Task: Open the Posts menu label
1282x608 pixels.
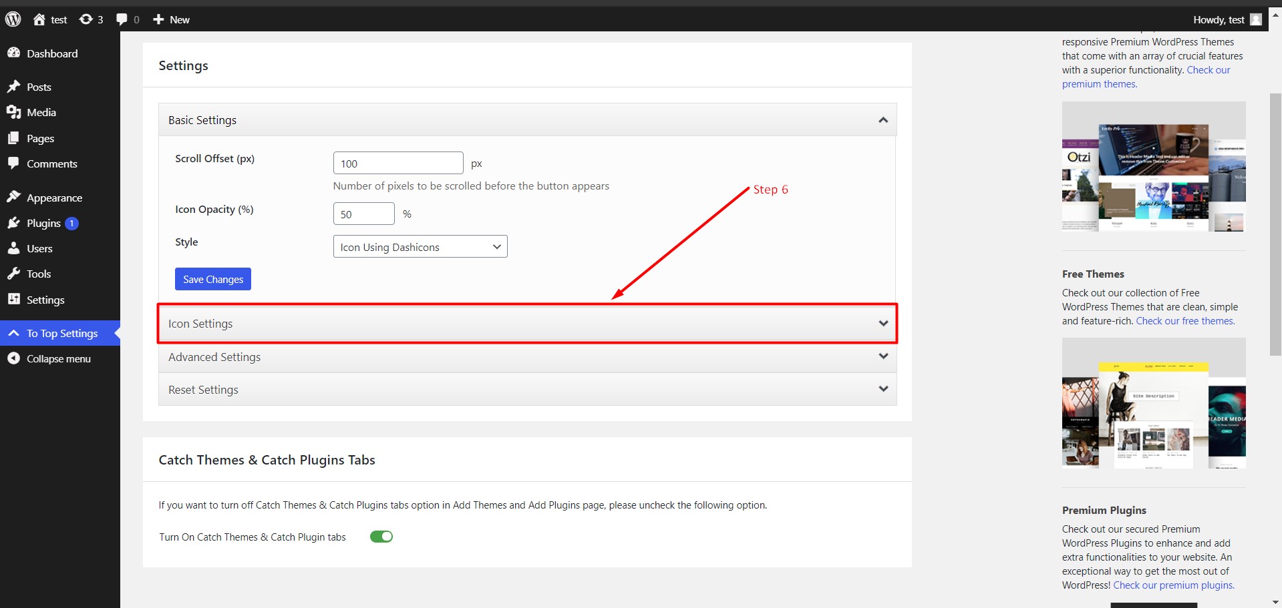Action: [39, 87]
